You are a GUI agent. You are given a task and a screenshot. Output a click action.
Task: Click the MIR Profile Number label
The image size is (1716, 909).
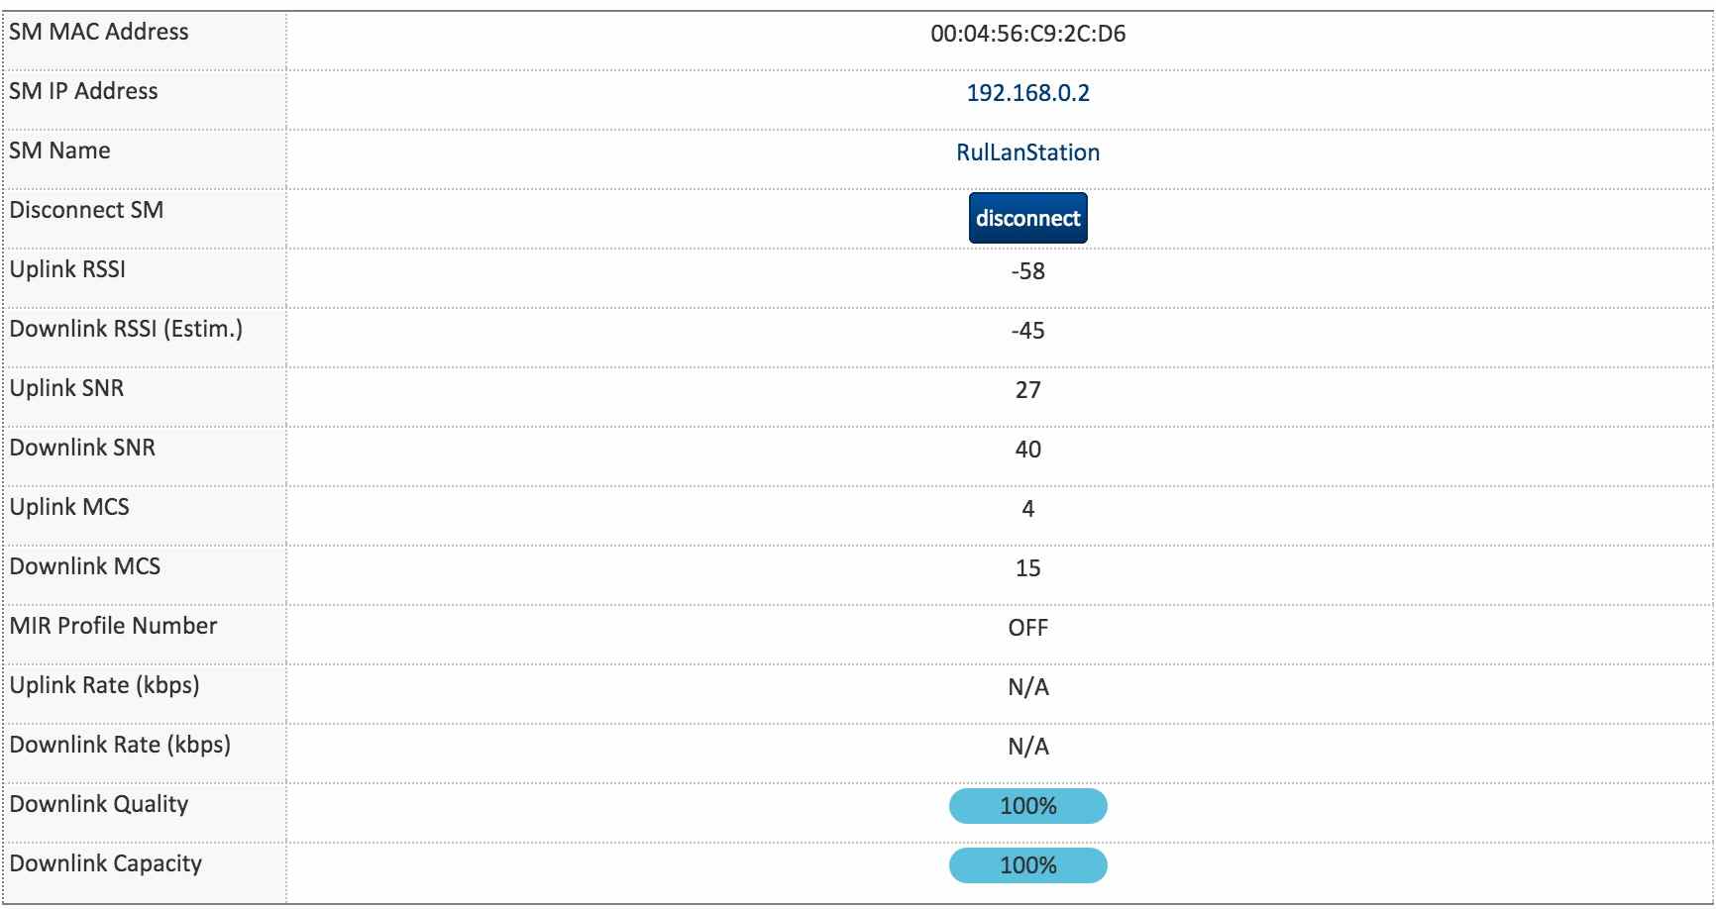[x=113, y=626]
